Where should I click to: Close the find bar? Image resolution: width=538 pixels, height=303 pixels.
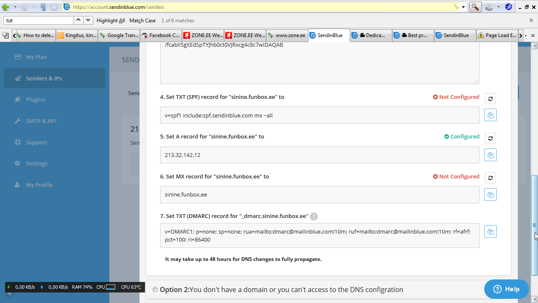point(531,20)
